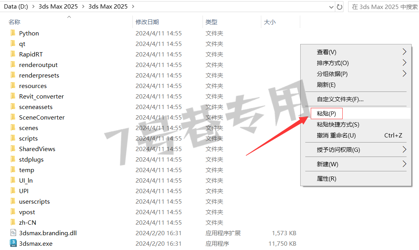Select the SceneConverter folder icon
The height and width of the screenshot is (250, 419).
[x=13, y=117]
